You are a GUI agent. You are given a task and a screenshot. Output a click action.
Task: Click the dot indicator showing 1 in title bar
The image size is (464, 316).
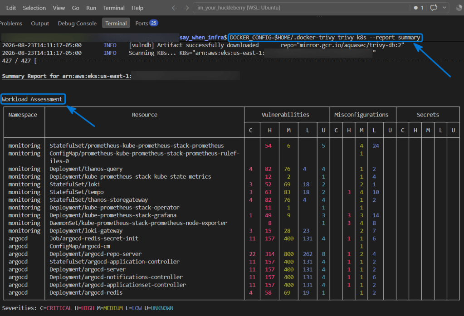click(419, 8)
